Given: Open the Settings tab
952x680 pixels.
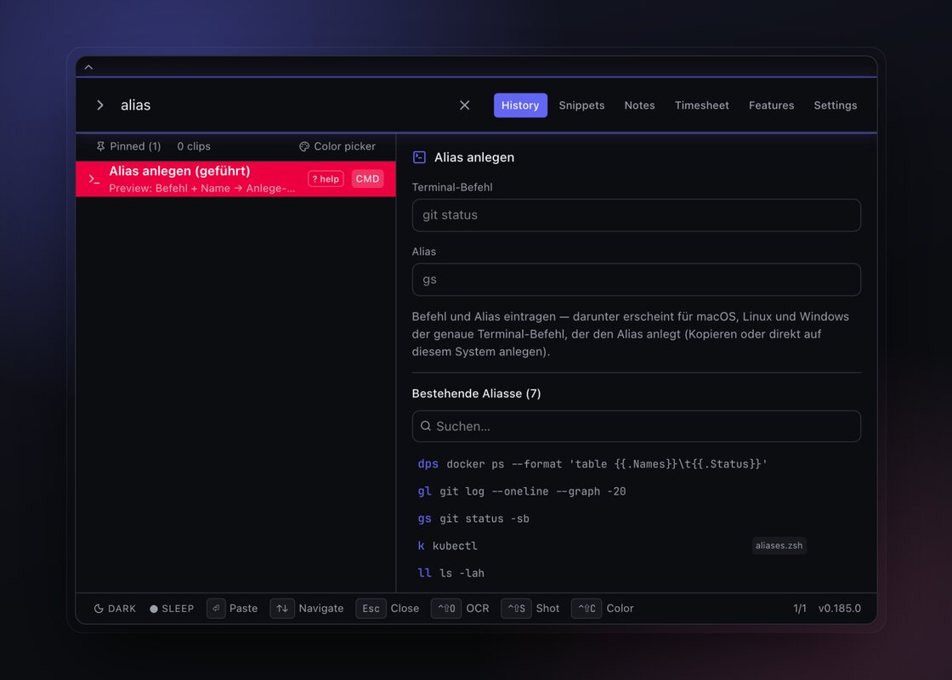Looking at the screenshot, I should 836,105.
